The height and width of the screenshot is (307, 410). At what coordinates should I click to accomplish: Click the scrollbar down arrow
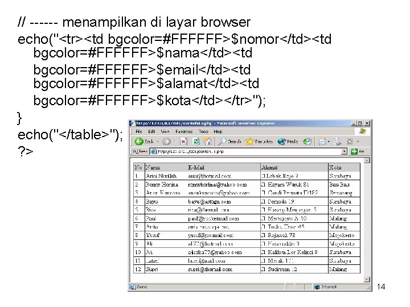(x=367, y=279)
